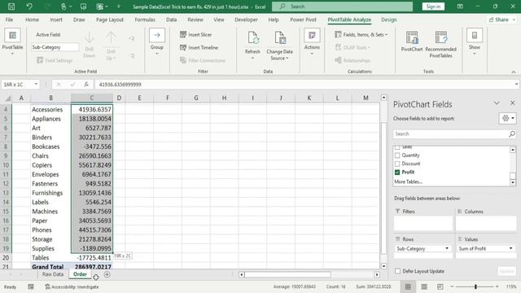The image size is (521, 293).
Task: Click More Tables link
Action: [x=409, y=181]
